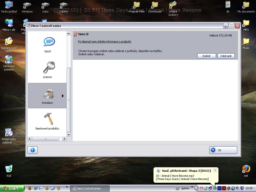Open the Licence section with the key icon
256x192 pixels.
click(x=47, y=70)
